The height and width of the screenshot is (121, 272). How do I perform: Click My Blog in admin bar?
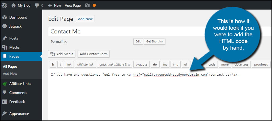click(24, 6)
